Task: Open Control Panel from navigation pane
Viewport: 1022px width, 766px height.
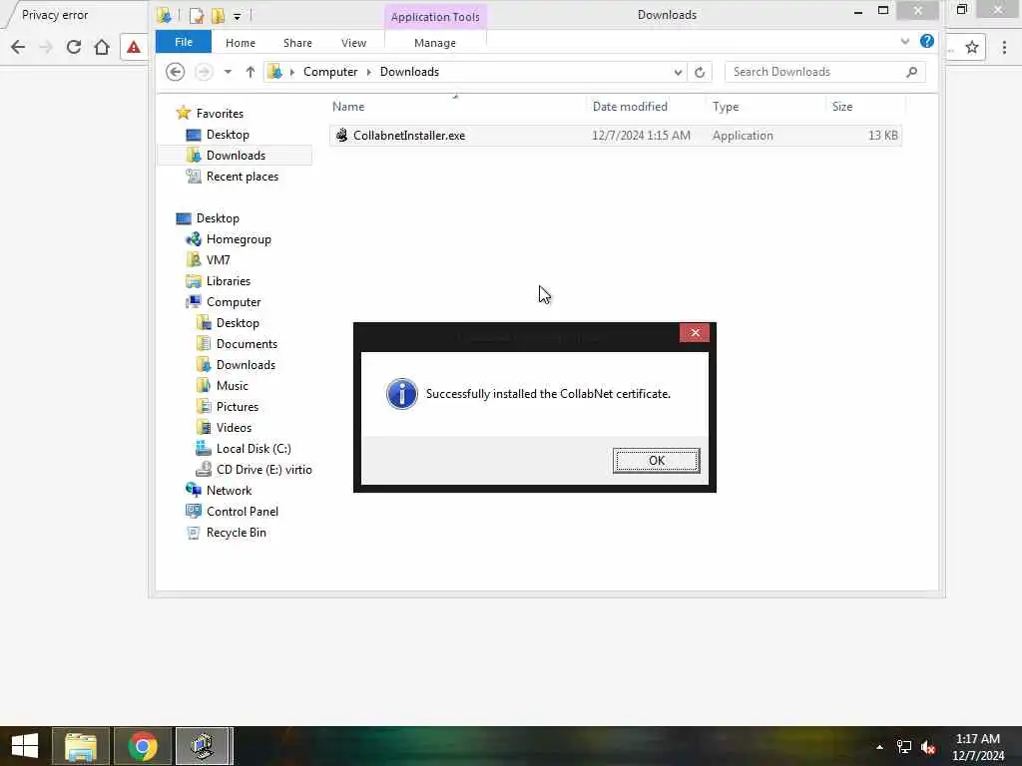Action: click(x=242, y=512)
